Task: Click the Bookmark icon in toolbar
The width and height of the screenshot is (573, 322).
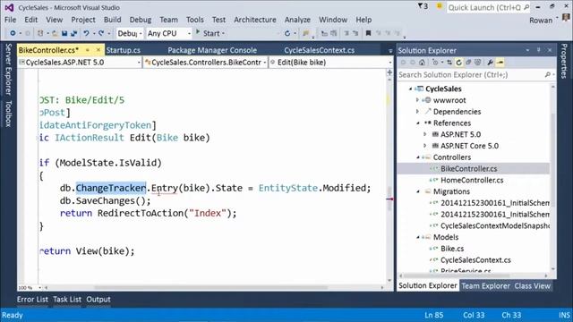Action: [x=368, y=33]
